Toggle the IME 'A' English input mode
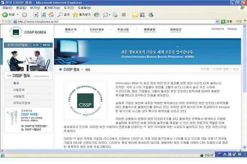247x164 pixels. pos(225,154)
